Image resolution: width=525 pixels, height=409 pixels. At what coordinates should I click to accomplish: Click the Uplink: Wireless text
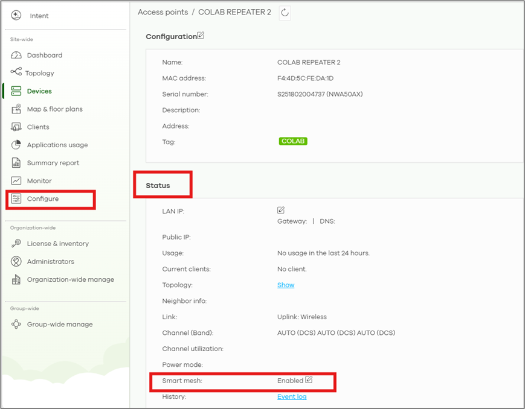302,317
